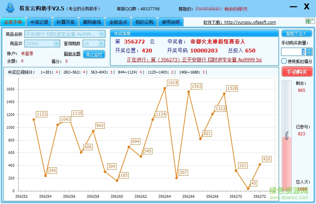Expand the 查询期数 dropdown set to 20

pos(102,44)
